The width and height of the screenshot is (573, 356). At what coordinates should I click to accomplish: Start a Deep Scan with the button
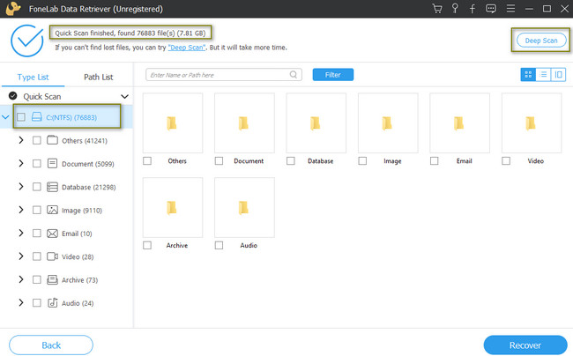pos(541,41)
